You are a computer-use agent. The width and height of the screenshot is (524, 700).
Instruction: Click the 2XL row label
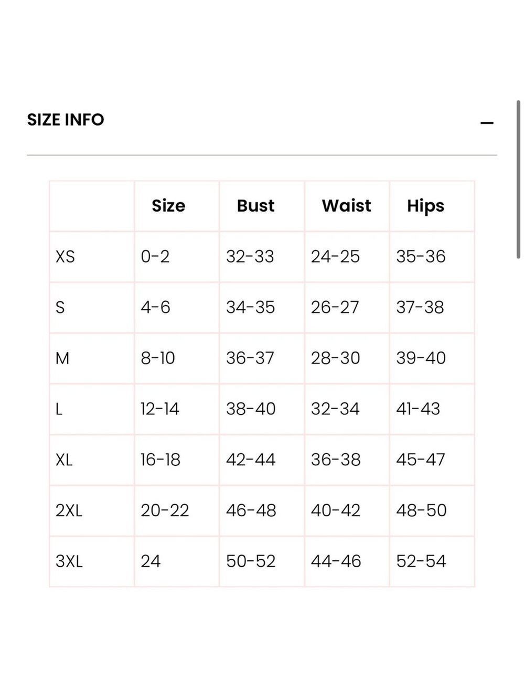[x=69, y=510]
